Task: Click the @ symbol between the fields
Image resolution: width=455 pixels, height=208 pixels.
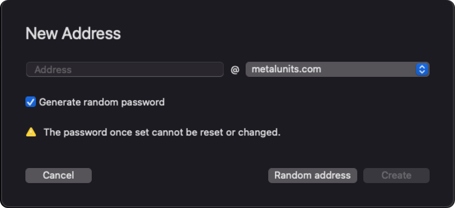Action: coord(235,70)
